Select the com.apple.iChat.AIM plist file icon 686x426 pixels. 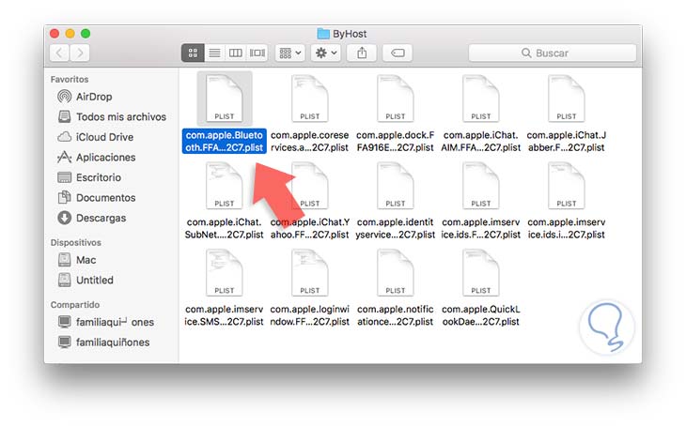click(481, 99)
